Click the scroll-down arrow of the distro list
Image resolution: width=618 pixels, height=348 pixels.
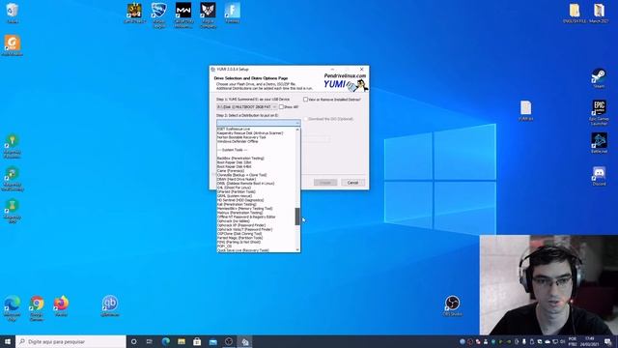pos(297,249)
